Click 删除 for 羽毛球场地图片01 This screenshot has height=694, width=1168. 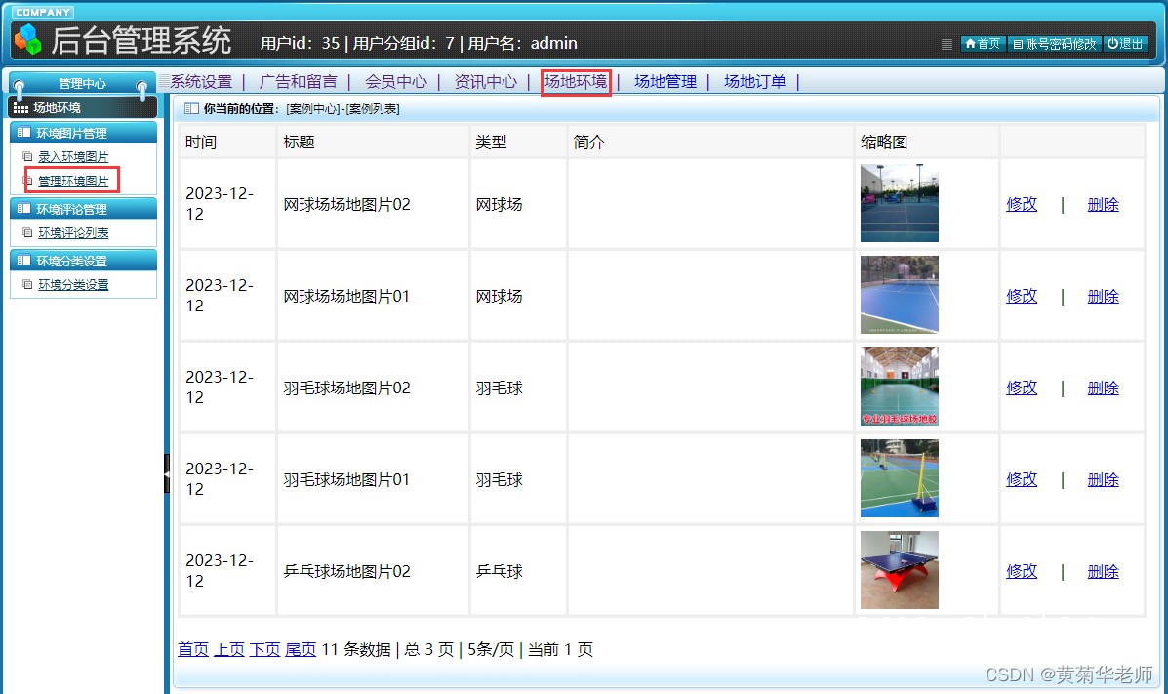tap(1104, 479)
